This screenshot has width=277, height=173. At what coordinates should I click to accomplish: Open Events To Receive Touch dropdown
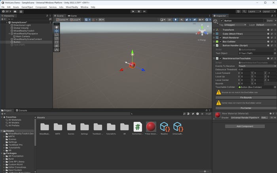257,66
